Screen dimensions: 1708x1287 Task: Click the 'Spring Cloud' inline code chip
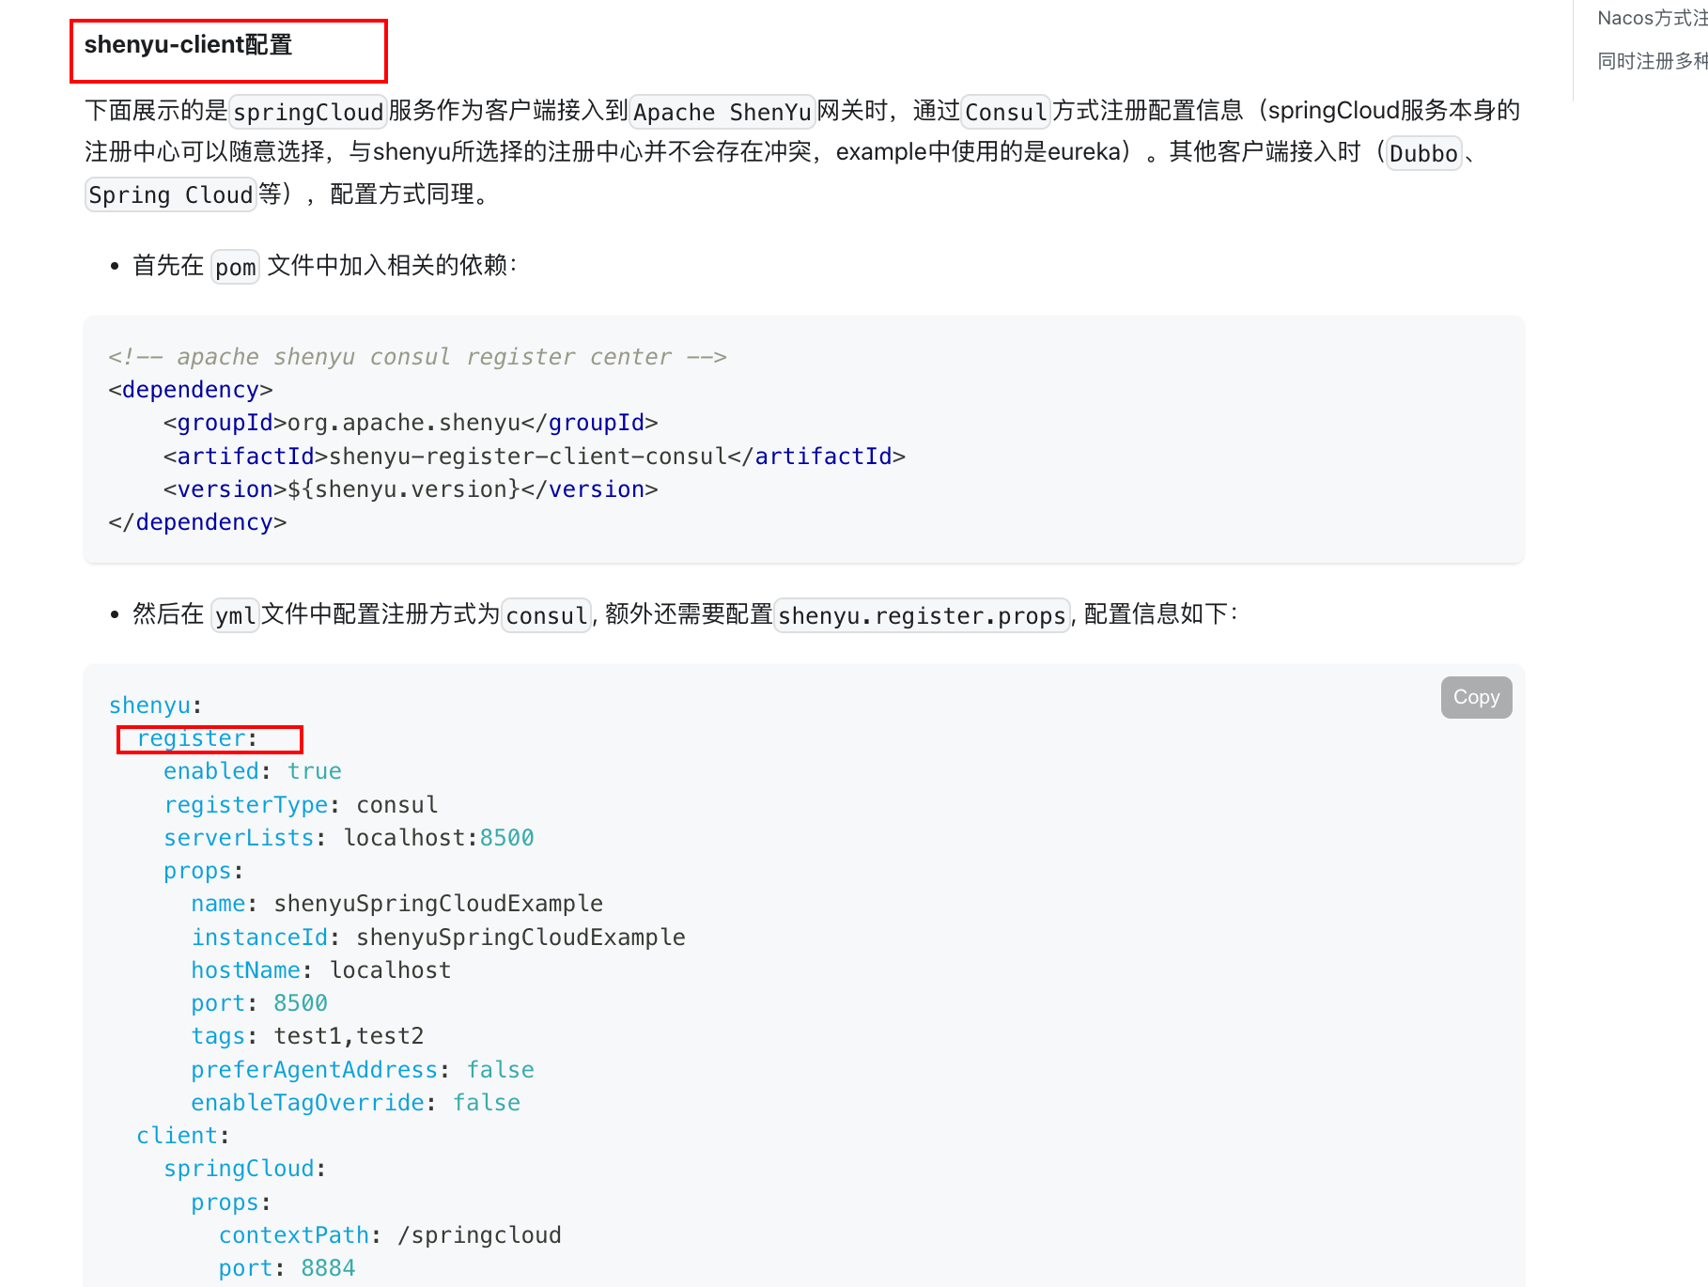click(169, 194)
